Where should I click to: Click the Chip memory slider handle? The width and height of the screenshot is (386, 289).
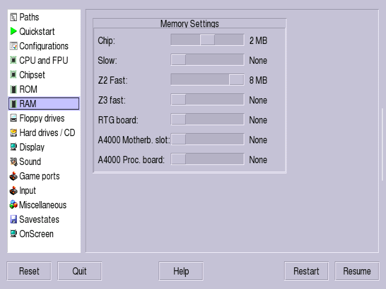tap(207, 40)
